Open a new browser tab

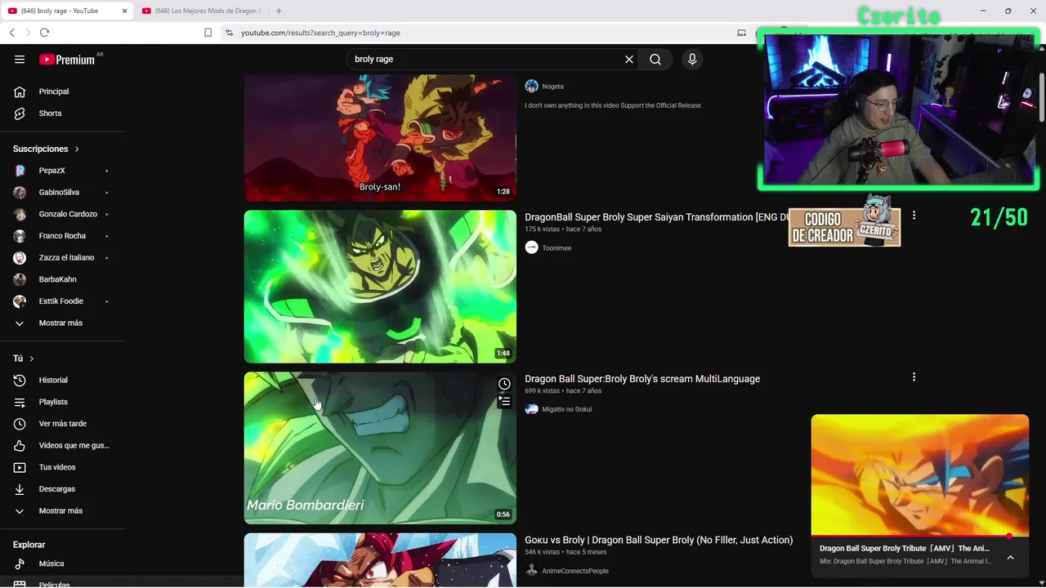tap(279, 11)
